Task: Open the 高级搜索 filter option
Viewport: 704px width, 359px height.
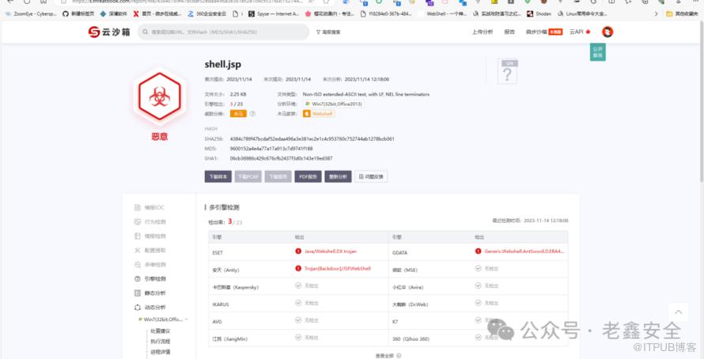Action: [328, 32]
